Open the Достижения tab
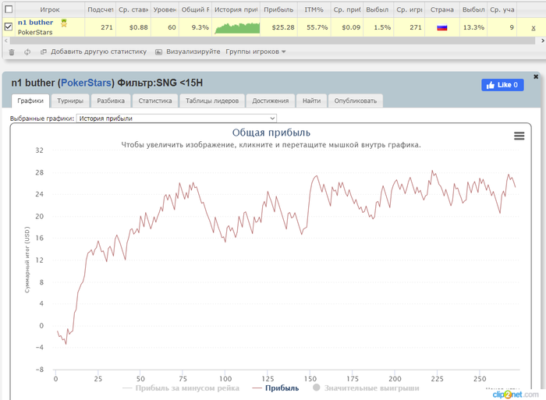546x400 pixels. point(270,101)
